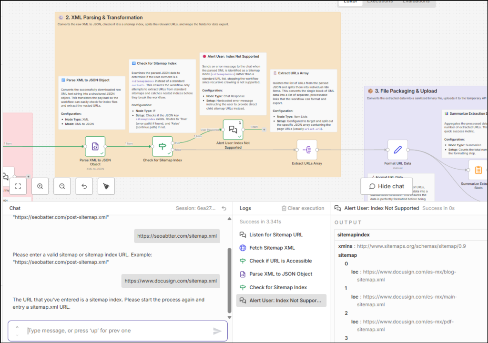Select Check for Sitemap Index log entry
The image size is (488, 343).
click(281, 287)
